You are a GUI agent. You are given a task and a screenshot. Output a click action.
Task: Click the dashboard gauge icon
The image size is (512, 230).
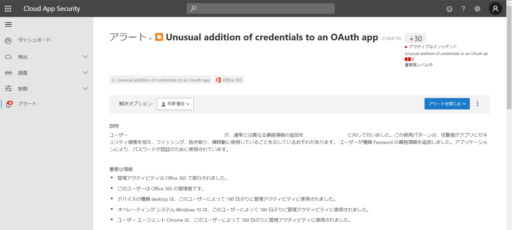8,40
